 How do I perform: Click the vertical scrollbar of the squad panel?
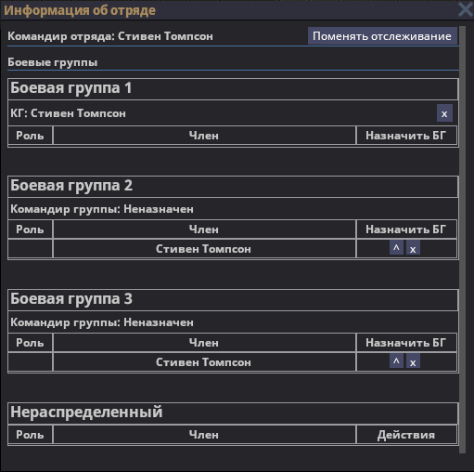462,240
